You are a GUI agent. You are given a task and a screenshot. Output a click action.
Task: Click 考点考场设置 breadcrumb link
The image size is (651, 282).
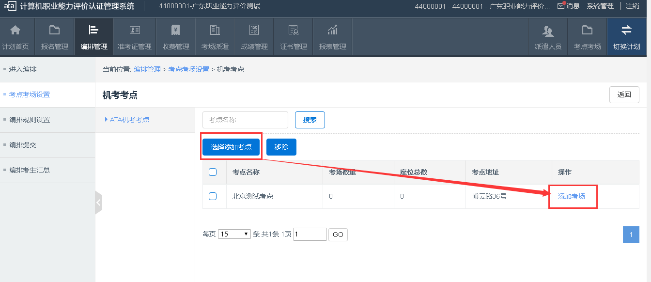tap(189, 69)
